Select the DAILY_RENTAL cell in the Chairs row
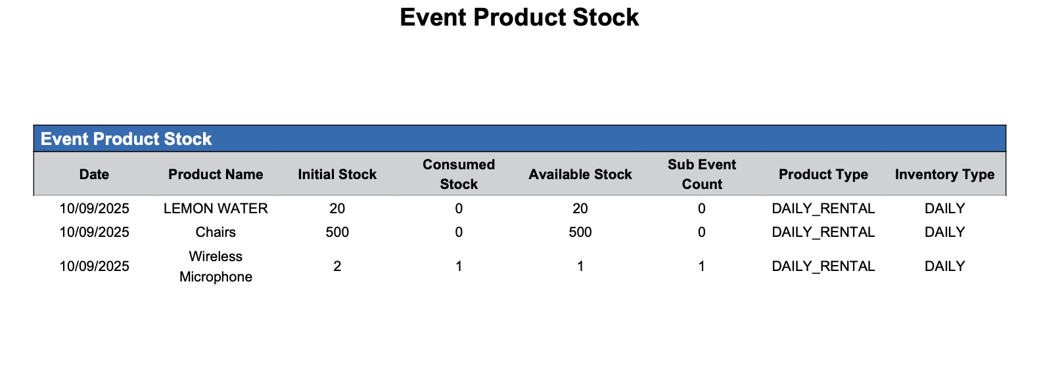The image size is (1041, 374). pyautogui.click(x=823, y=232)
